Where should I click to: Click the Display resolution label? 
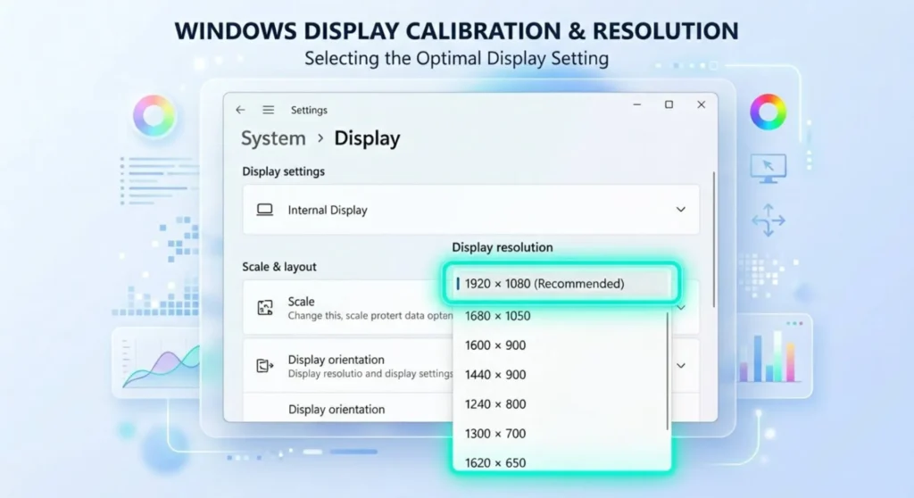502,247
